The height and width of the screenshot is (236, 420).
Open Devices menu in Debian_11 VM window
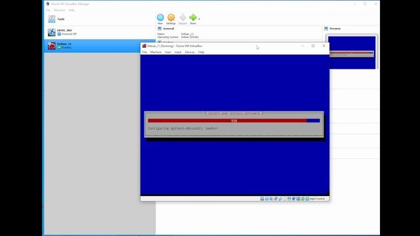[x=190, y=52]
